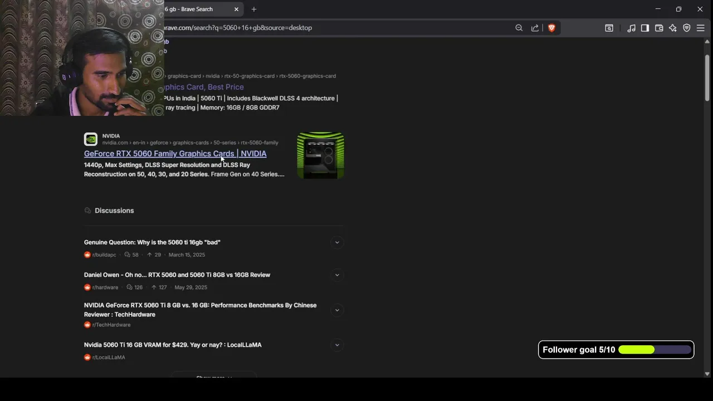713x401 pixels.
Task: Click the r/hardware subreddit label
Action: coord(105,287)
